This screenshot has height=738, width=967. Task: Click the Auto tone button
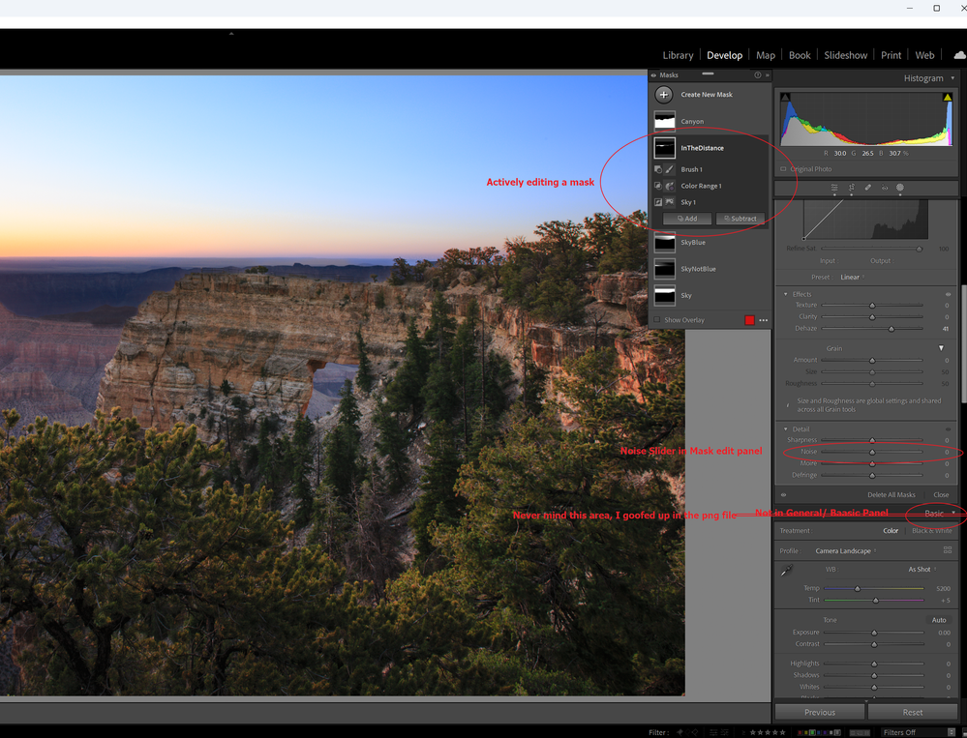coord(939,620)
